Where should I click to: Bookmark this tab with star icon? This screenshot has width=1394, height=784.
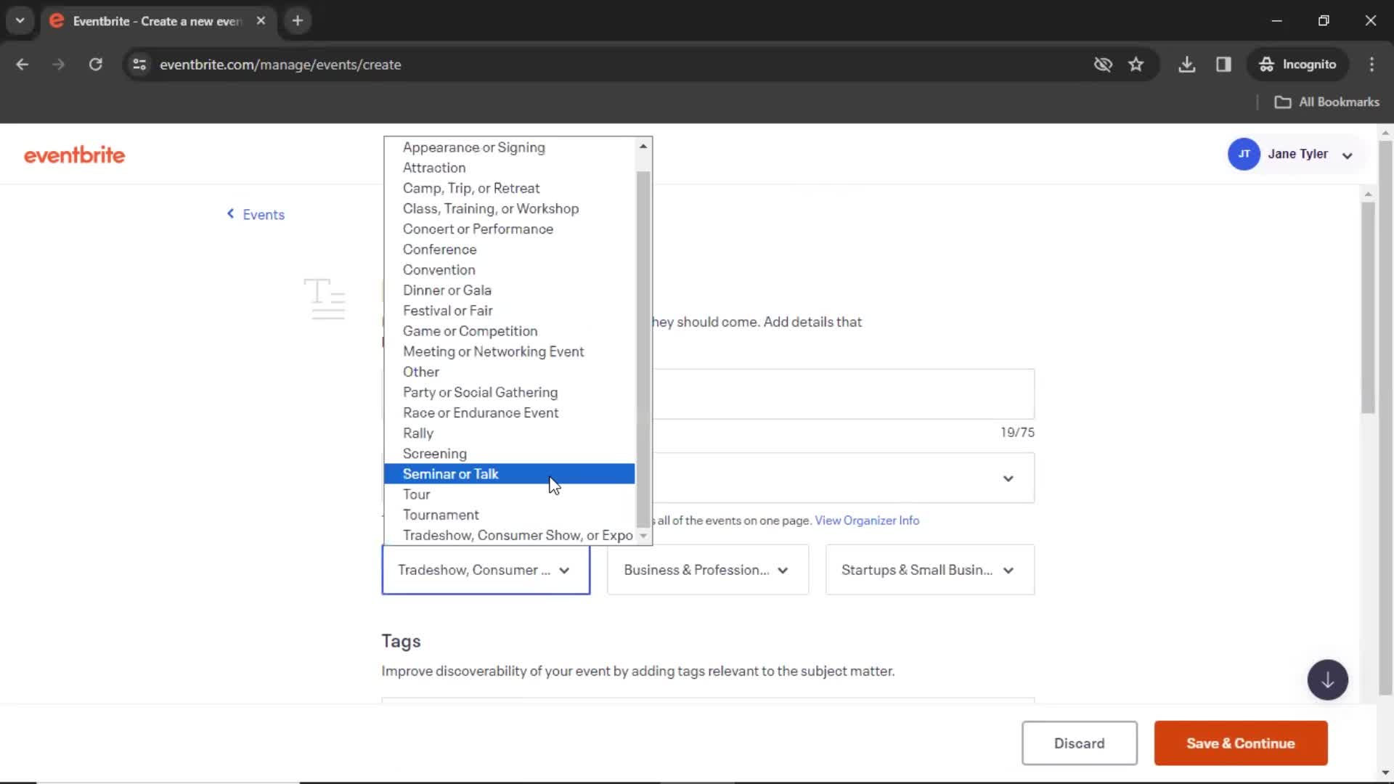pyautogui.click(x=1136, y=65)
